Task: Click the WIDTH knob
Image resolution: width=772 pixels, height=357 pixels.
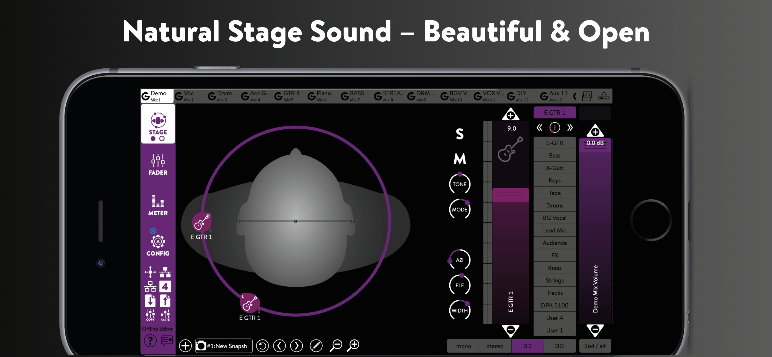Action: coord(459,310)
